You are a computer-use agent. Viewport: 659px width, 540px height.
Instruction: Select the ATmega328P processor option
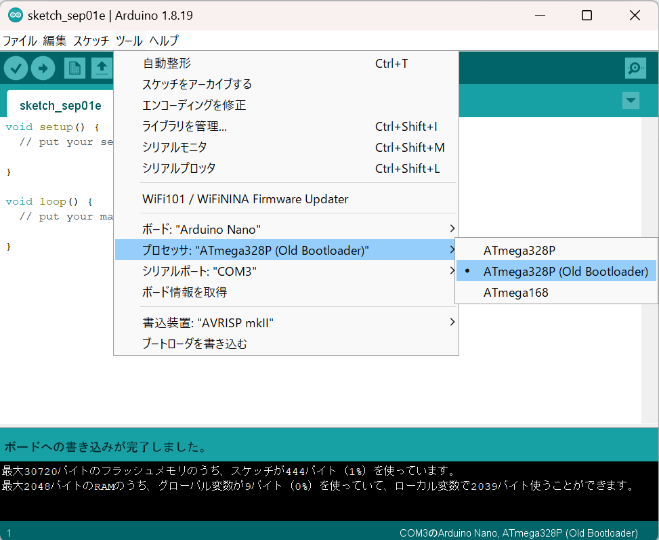555,250
